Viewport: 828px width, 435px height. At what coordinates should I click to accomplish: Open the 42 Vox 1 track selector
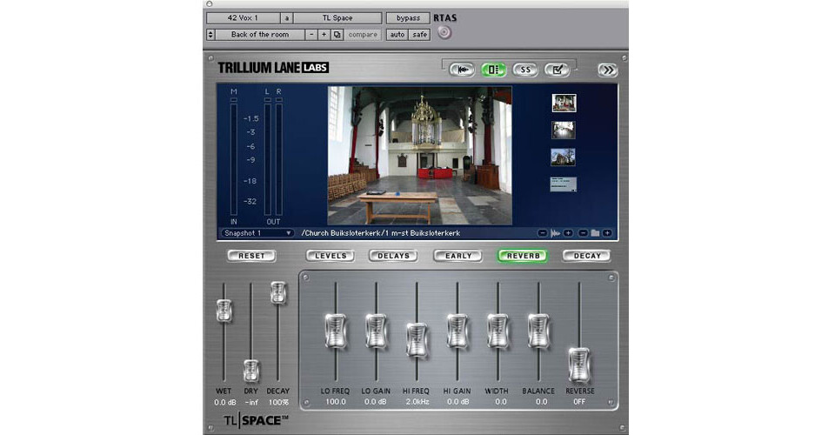tap(243, 18)
